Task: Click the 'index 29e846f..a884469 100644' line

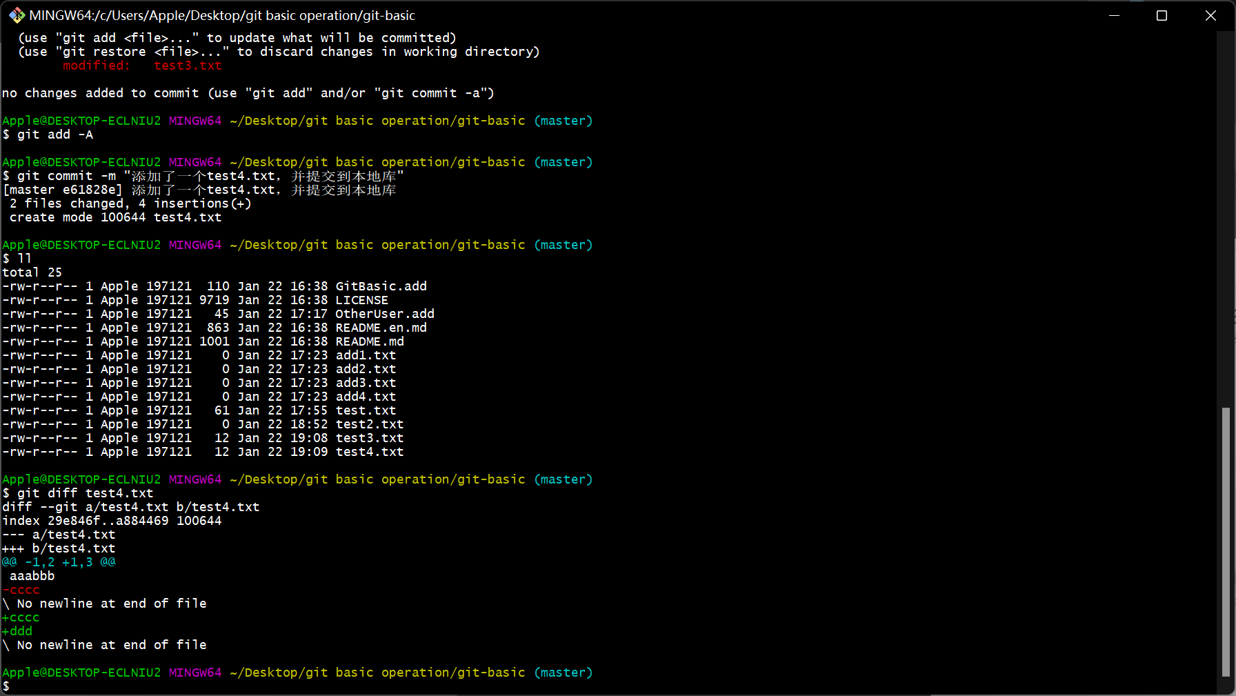Action: click(112, 521)
